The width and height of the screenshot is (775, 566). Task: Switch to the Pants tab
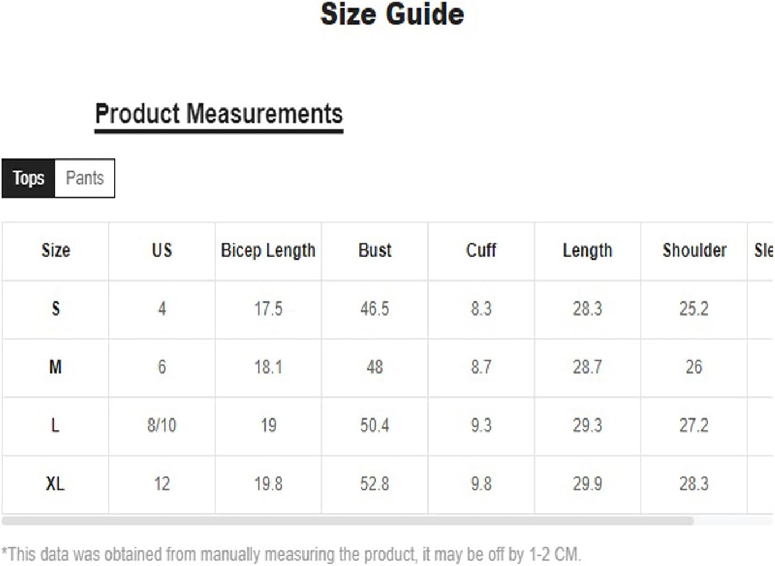pos(85,179)
